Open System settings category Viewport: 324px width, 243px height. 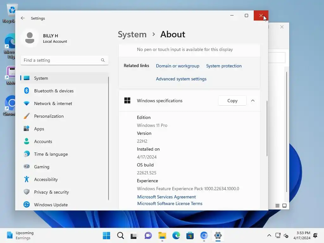click(x=64, y=78)
